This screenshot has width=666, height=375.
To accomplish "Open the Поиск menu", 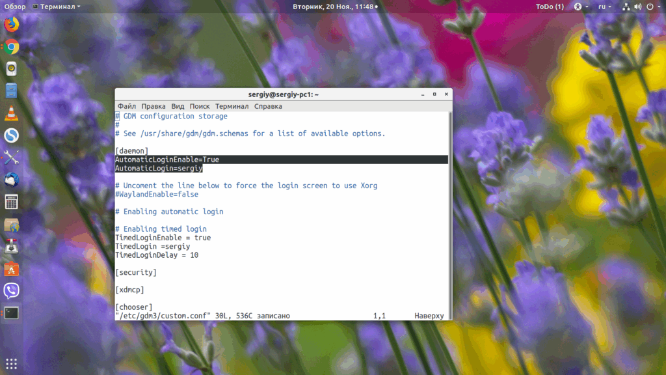I will tap(200, 106).
